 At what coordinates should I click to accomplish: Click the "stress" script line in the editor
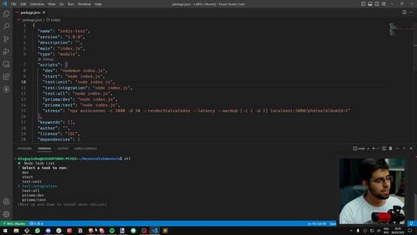point(197,110)
